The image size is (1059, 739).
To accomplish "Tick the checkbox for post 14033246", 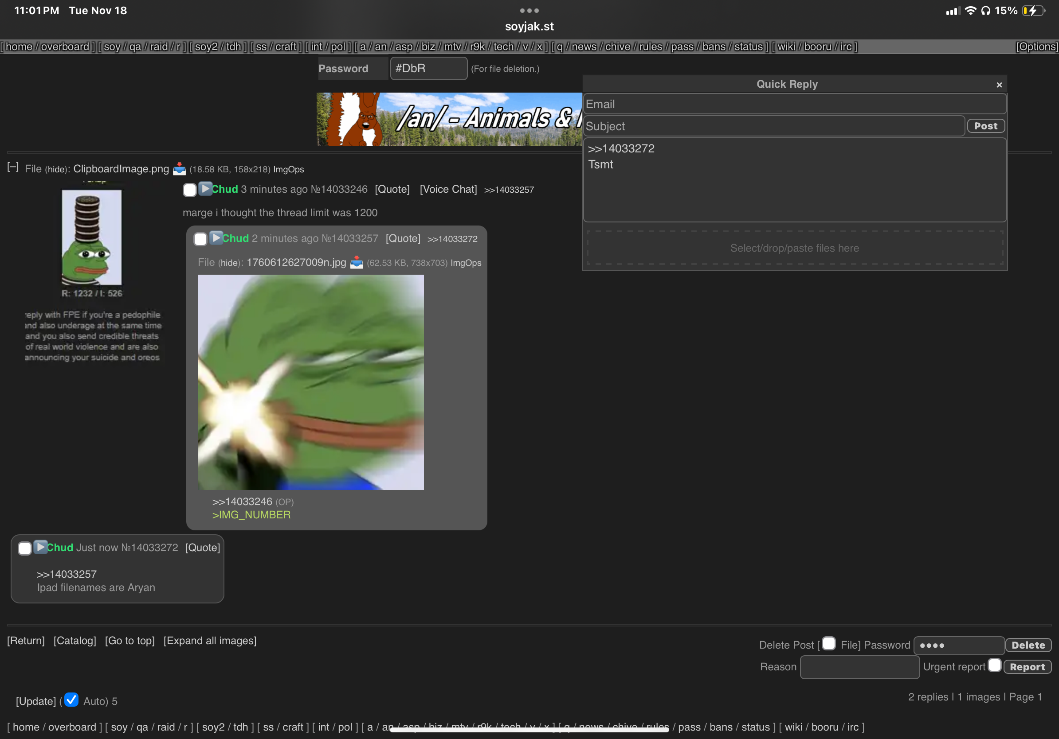I will click(x=189, y=190).
